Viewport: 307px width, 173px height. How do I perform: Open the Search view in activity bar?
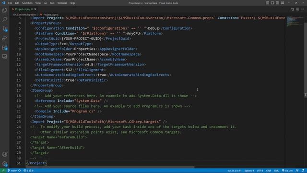tap(4, 19)
